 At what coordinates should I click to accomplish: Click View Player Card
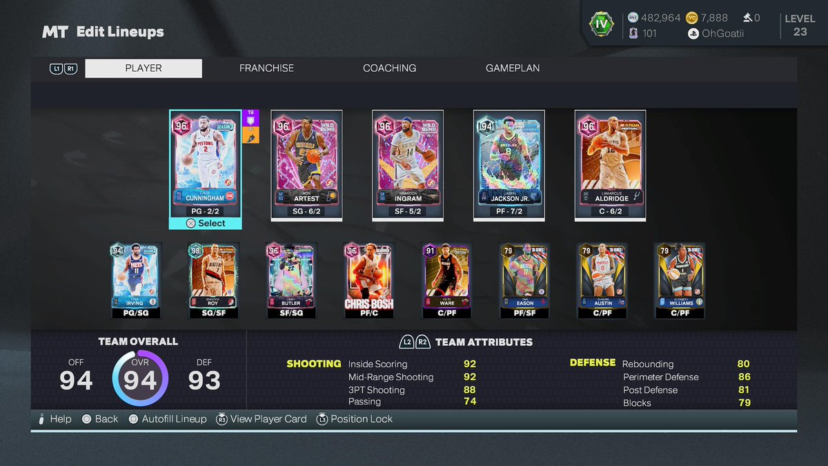coord(262,419)
